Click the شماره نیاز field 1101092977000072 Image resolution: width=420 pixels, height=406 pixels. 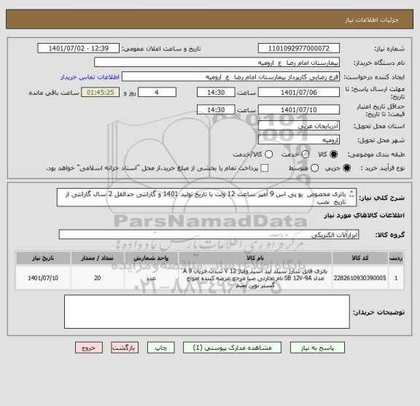click(x=299, y=49)
